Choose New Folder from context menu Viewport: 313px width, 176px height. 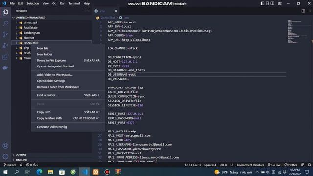[68, 54]
